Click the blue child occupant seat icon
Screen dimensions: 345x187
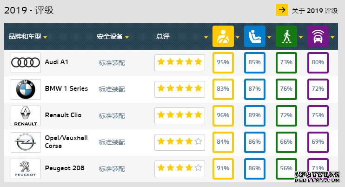point(255,36)
